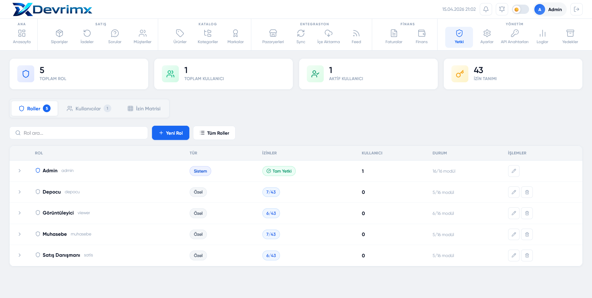592x298 pixels.
Task: Click the notifications bell icon
Action: click(x=486, y=9)
